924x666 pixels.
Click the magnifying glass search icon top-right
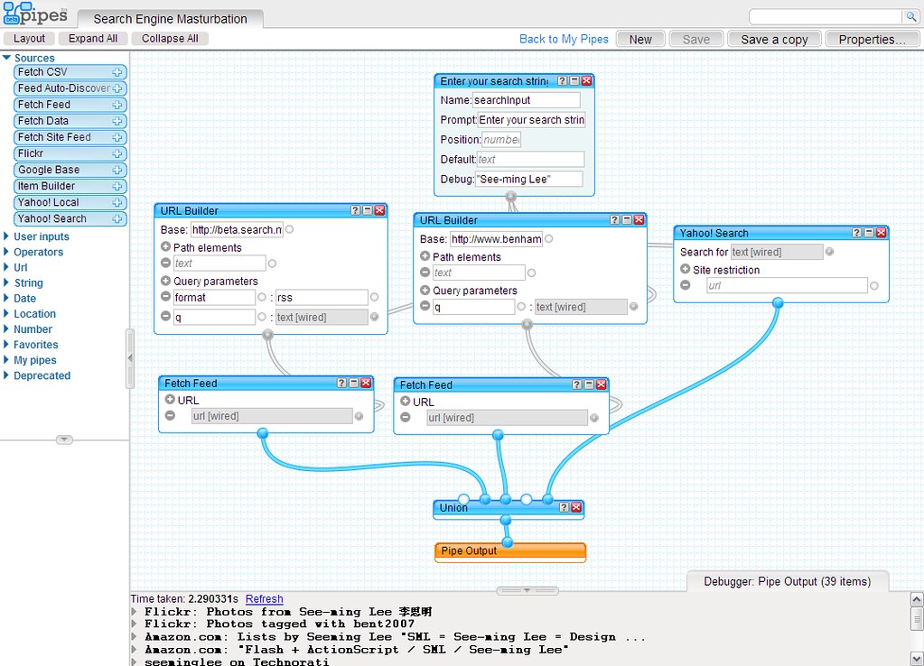pos(912,15)
